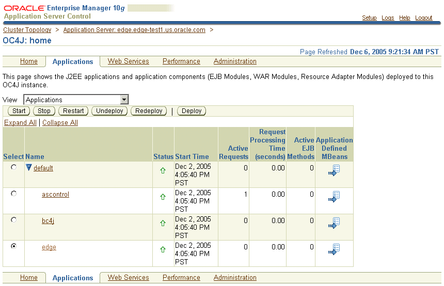
Task: Click the Page Refreshed timestamp text
Action: (x=369, y=52)
